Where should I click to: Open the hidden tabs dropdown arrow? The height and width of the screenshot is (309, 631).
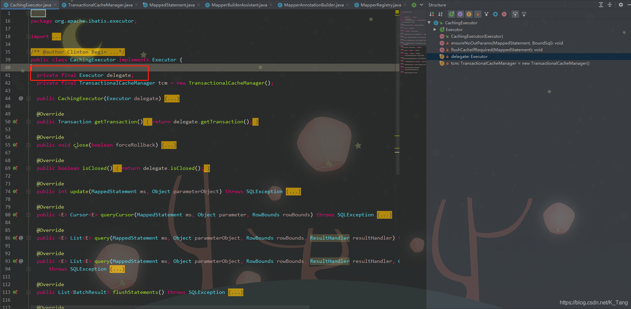[x=421, y=5]
